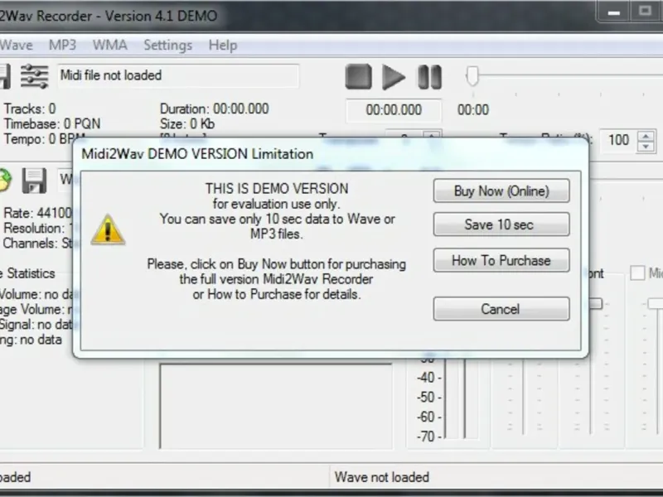The image size is (663, 497).
Task: Click the Tempo Ratio value field
Action: [x=619, y=140]
